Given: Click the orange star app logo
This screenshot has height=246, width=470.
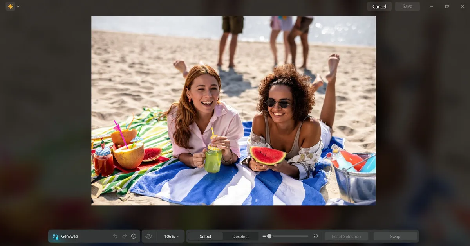Looking at the screenshot, I should [x=10, y=6].
